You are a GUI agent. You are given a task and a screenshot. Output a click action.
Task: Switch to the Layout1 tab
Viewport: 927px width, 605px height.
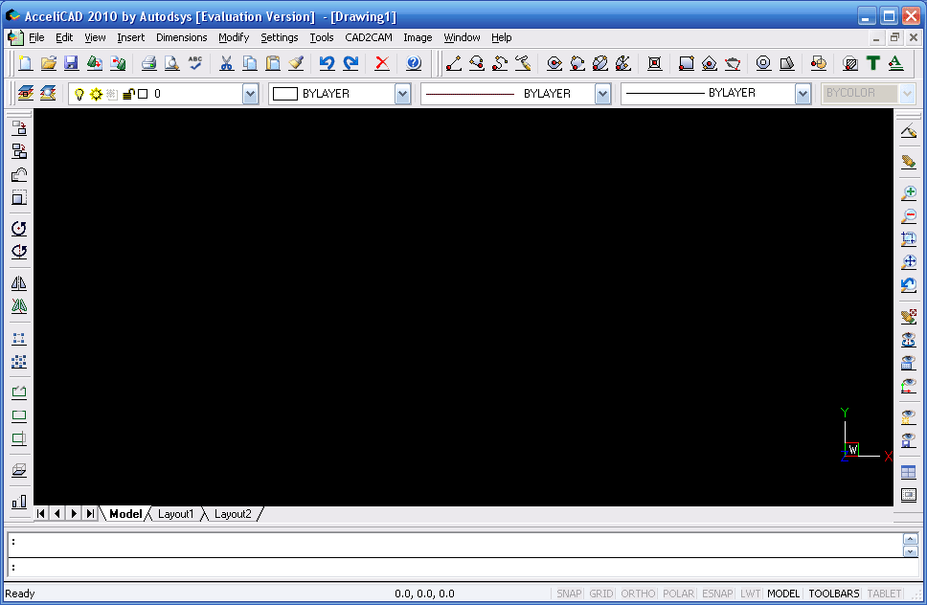pos(175,514)
